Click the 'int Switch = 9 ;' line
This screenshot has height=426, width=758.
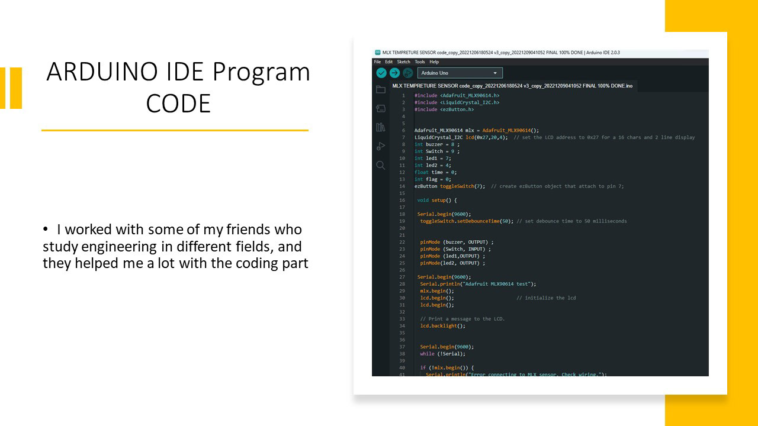click(437, 151)
